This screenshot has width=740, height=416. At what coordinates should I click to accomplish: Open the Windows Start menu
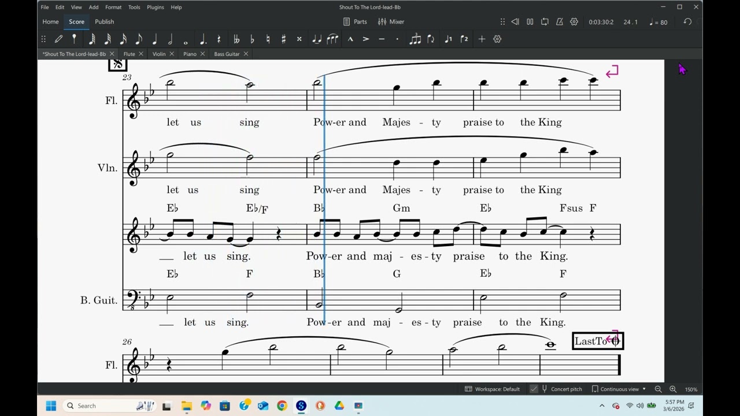pyautogui.click(x=51, y=406)
